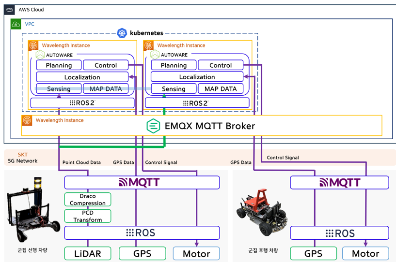396x262 pixels.
Task: Click the Draco Compression box
Action: pyautogui.click(x=88, y=200)
